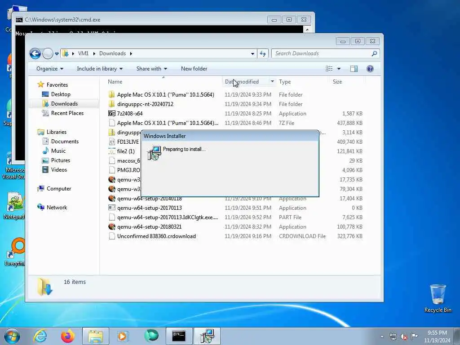Viewport: 460px width, 345px height.
Task: Click the Windows Explorer taskbar icon
Action: 96,336
